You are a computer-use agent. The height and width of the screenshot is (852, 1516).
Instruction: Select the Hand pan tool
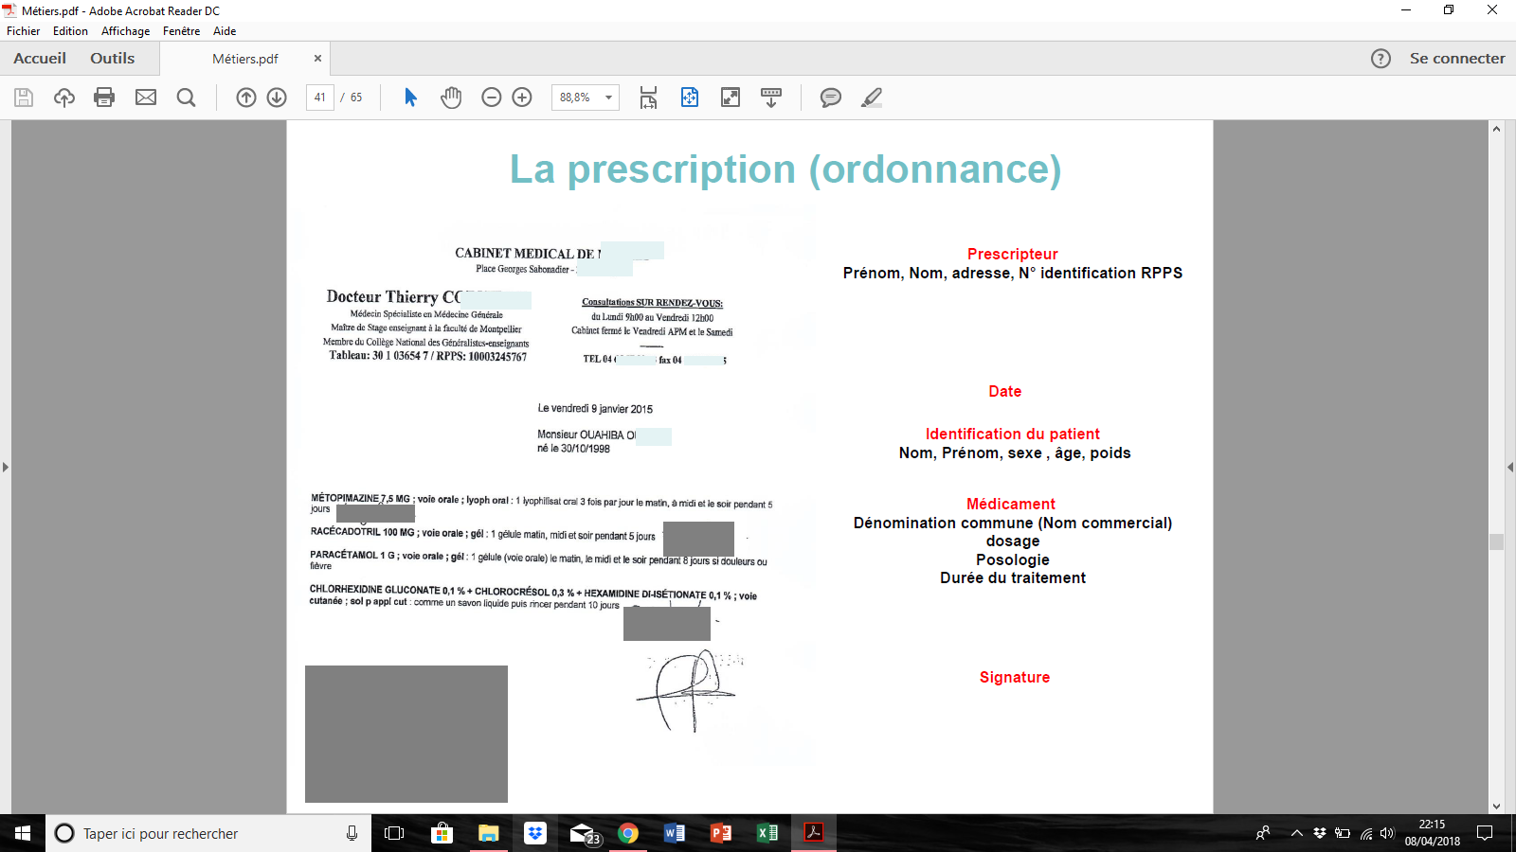coord(451,98)
